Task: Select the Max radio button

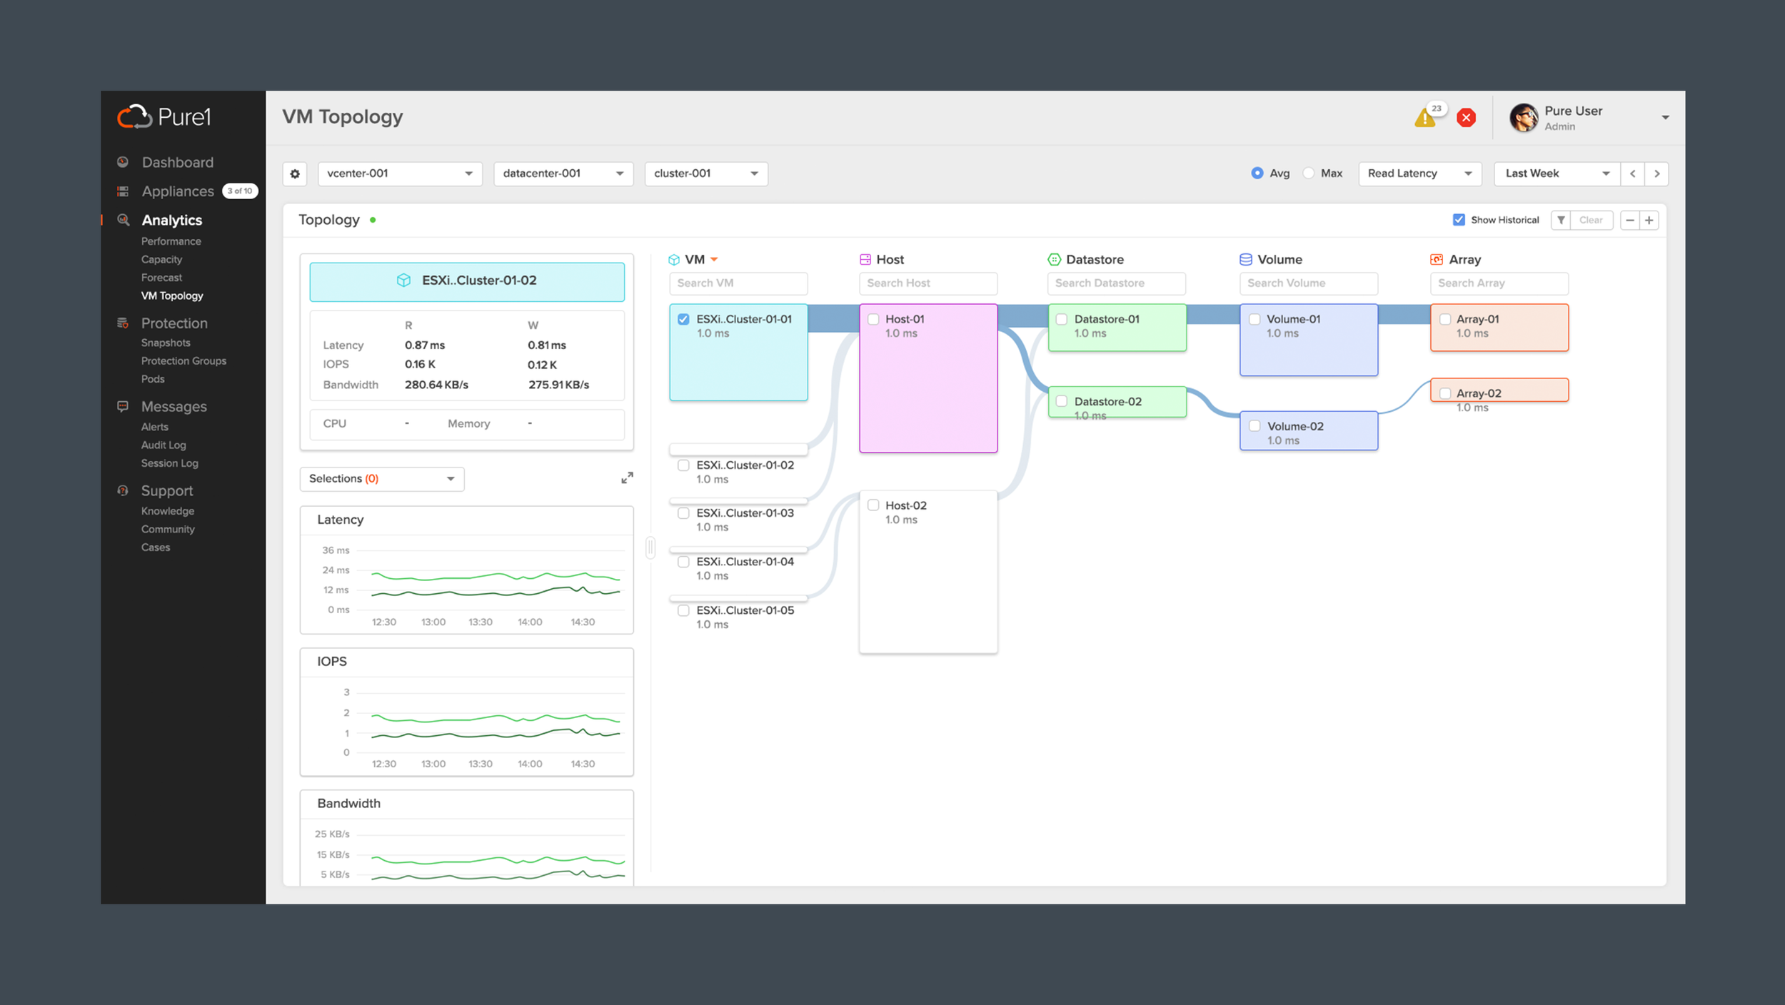Action: coord(1309,173)
